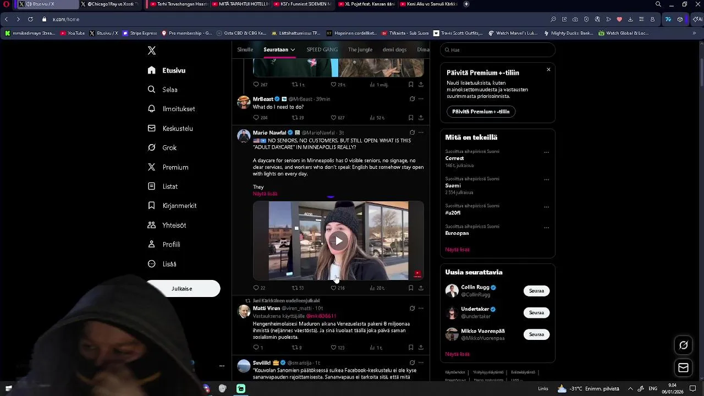Open more options on the Mario Nawfal post
Image resolution: width=704 pixels, height=396 pixels.
point(421,133)
